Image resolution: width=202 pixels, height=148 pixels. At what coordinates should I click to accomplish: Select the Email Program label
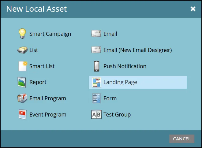pos(48,98)
